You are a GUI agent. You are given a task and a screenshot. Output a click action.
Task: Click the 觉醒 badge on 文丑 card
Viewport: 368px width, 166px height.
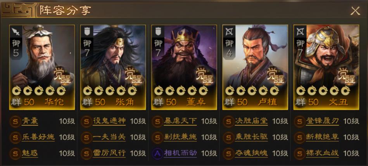tap(347, 75)
